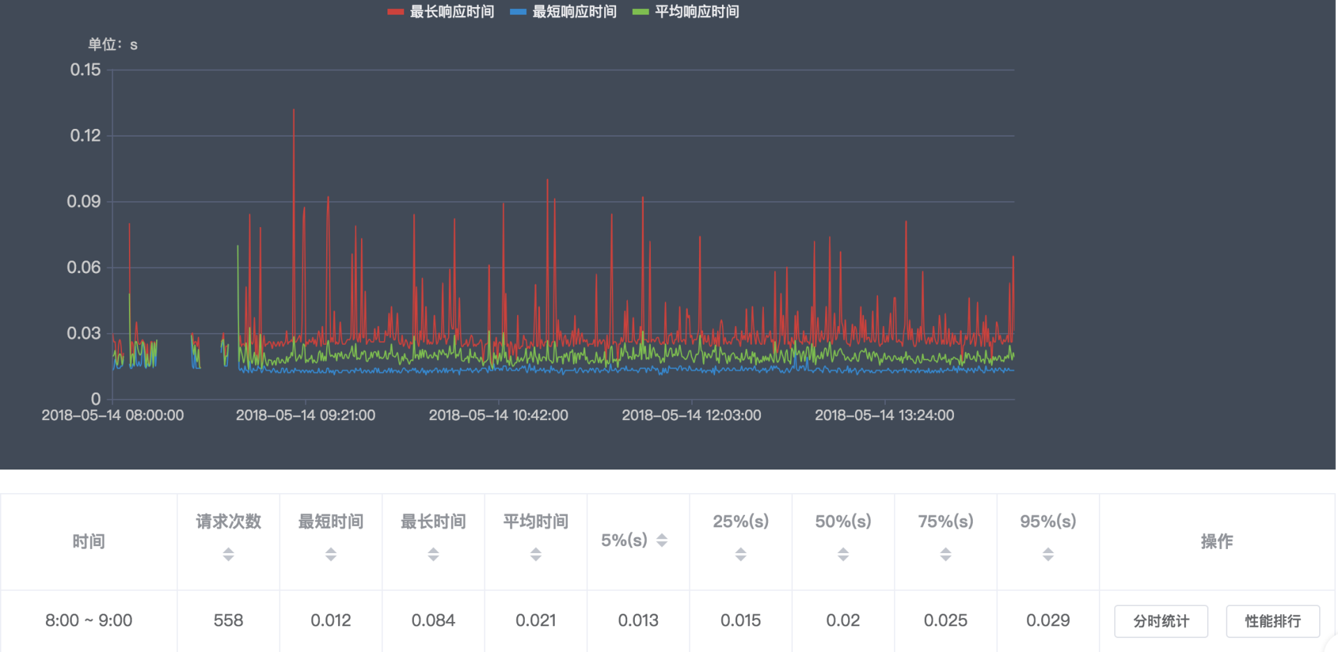Toggle 平均响应时间 series in legend
The width and height of the screenshot is (1338, 652).
click(697, 12)
